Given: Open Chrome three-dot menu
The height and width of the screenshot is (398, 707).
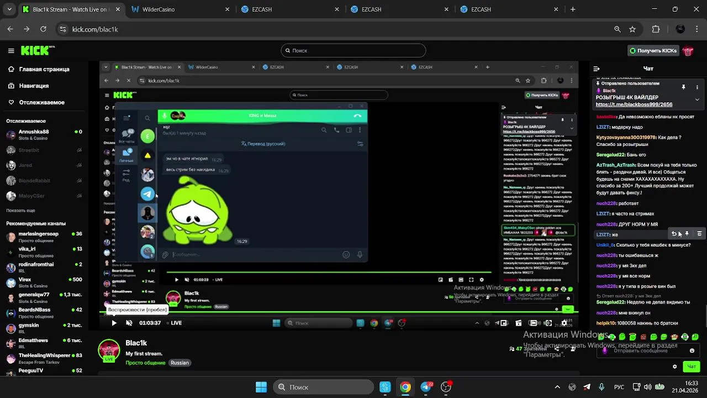Looking at the screenshot, I should 697,29.
